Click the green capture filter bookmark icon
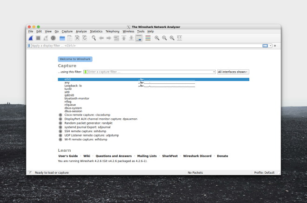 click(x=86, y=72)
